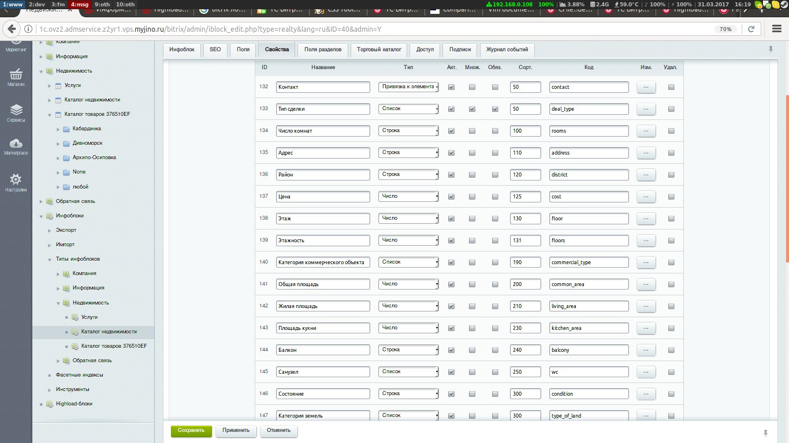The width and height of the screenshot is (789, 443).
Task: Switch to workspace 2:dev in top bar
Action: (x=36, y=4)
